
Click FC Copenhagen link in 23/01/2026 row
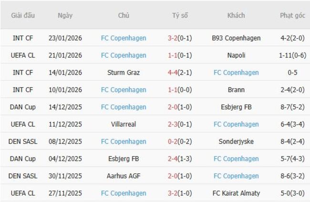tap(124, 38)
